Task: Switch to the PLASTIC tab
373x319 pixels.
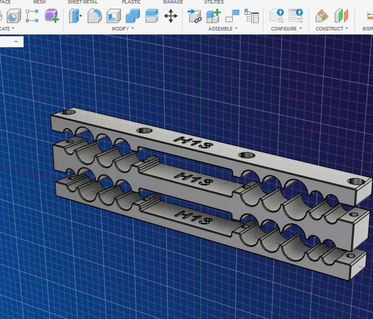Action: (131, 2)
